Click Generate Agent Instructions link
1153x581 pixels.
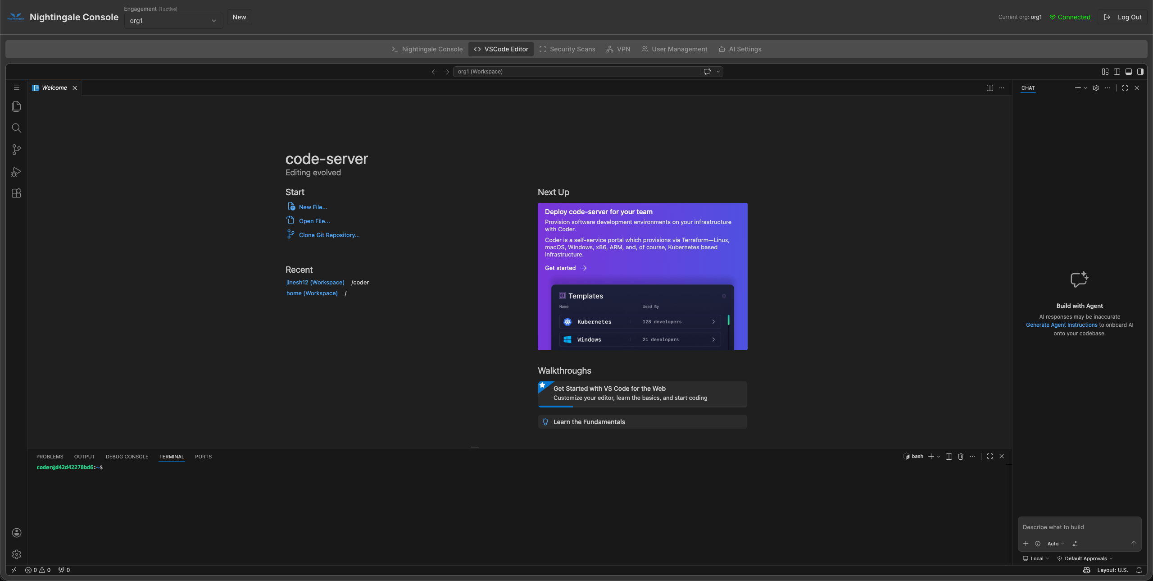1062,325
